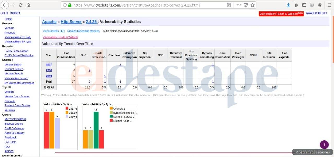Click Bypass something count in 2017 row
This screenshot has height=157, width=334.
pos(213,65)
